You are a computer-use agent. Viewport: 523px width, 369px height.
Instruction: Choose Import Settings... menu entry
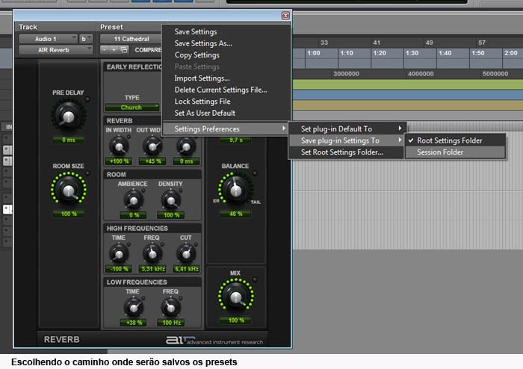pos(202,78)
